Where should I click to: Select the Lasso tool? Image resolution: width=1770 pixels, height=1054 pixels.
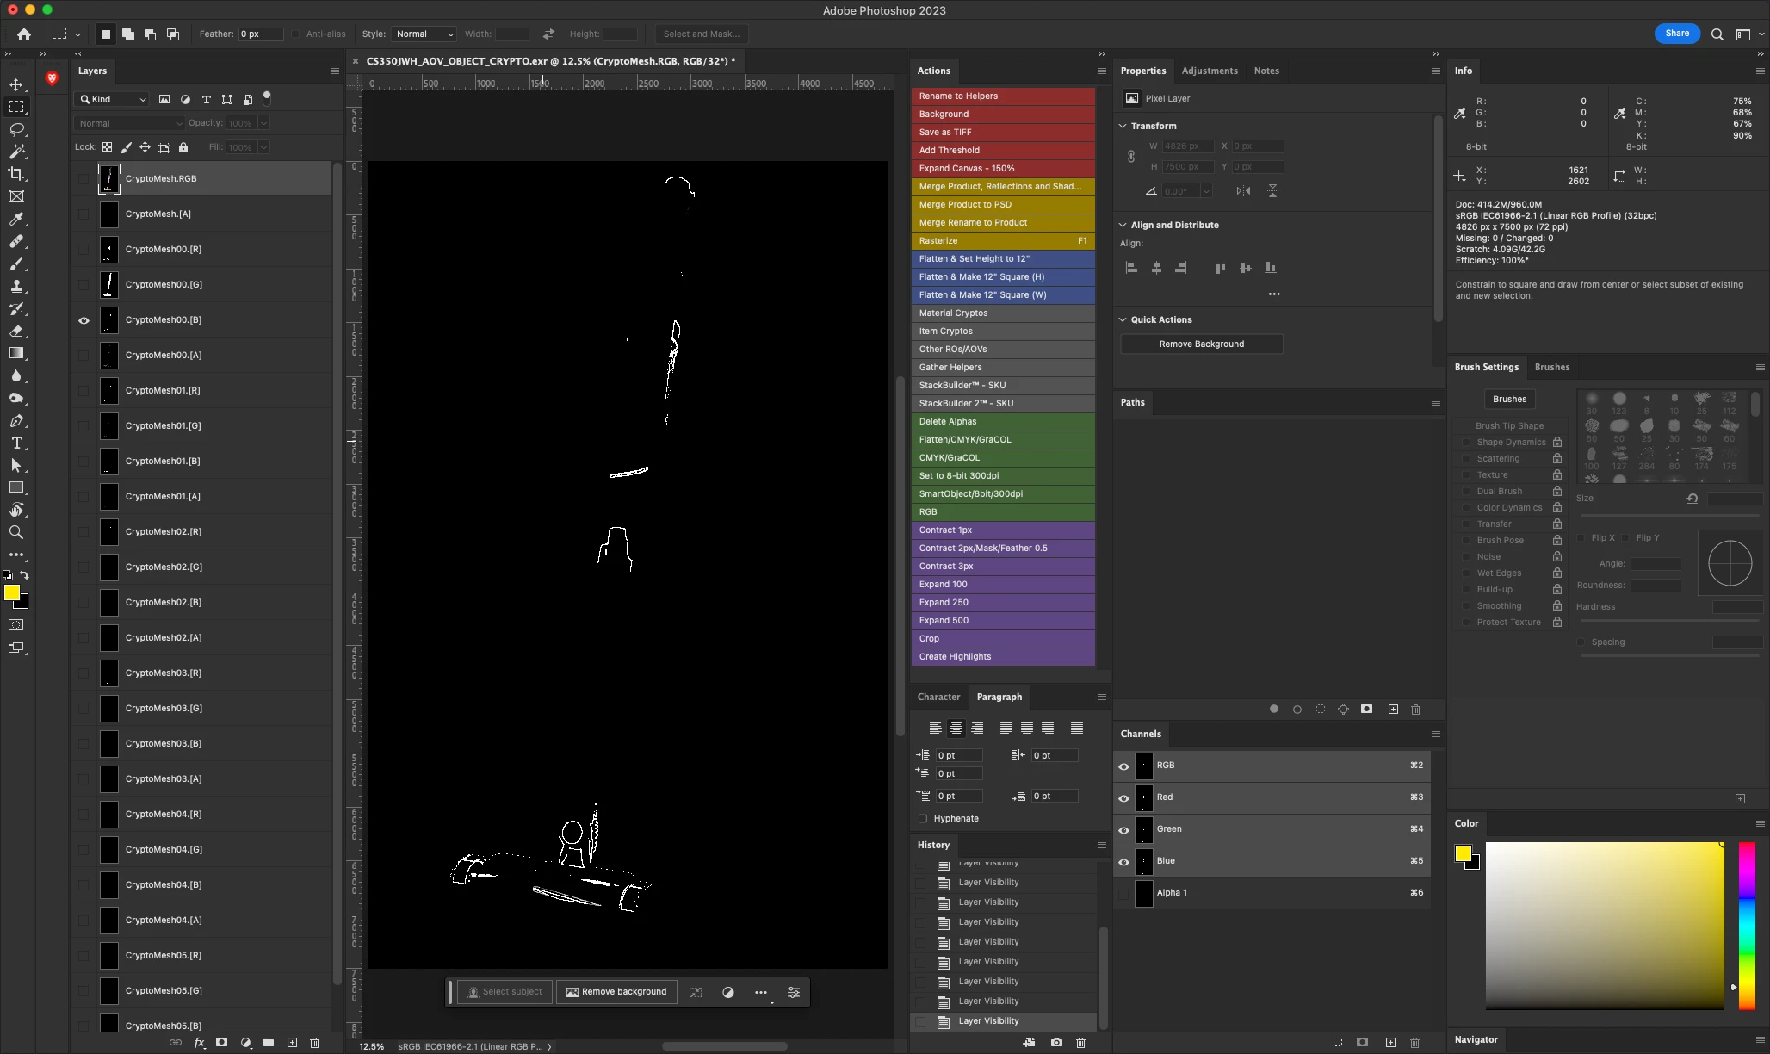point(16,129)
